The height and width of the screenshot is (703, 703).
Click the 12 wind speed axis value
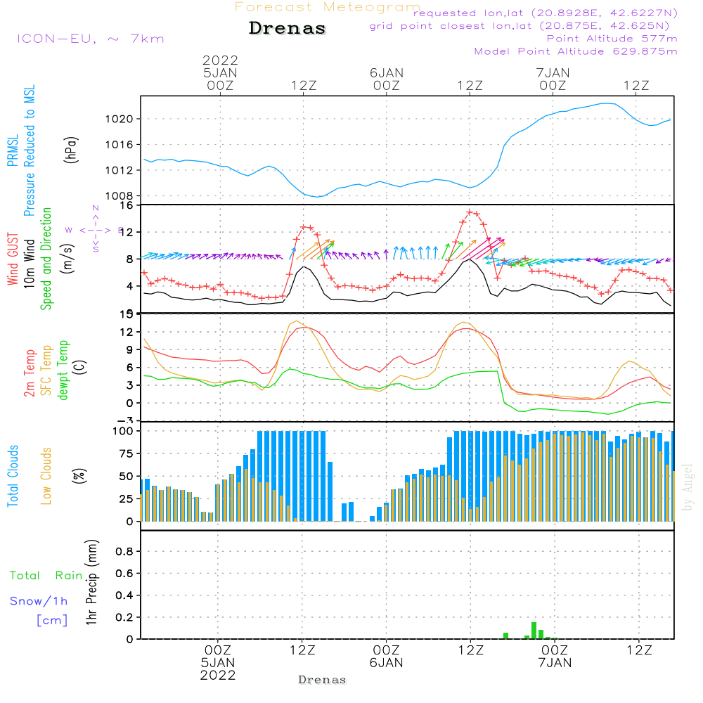coord(127,232)
